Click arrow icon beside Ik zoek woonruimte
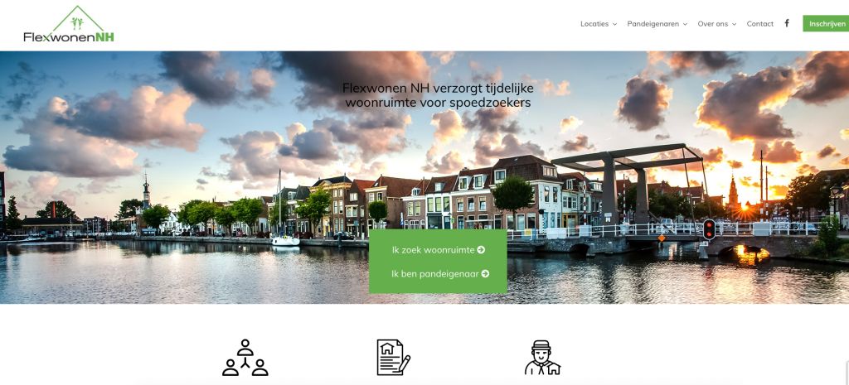 (481, 249)
